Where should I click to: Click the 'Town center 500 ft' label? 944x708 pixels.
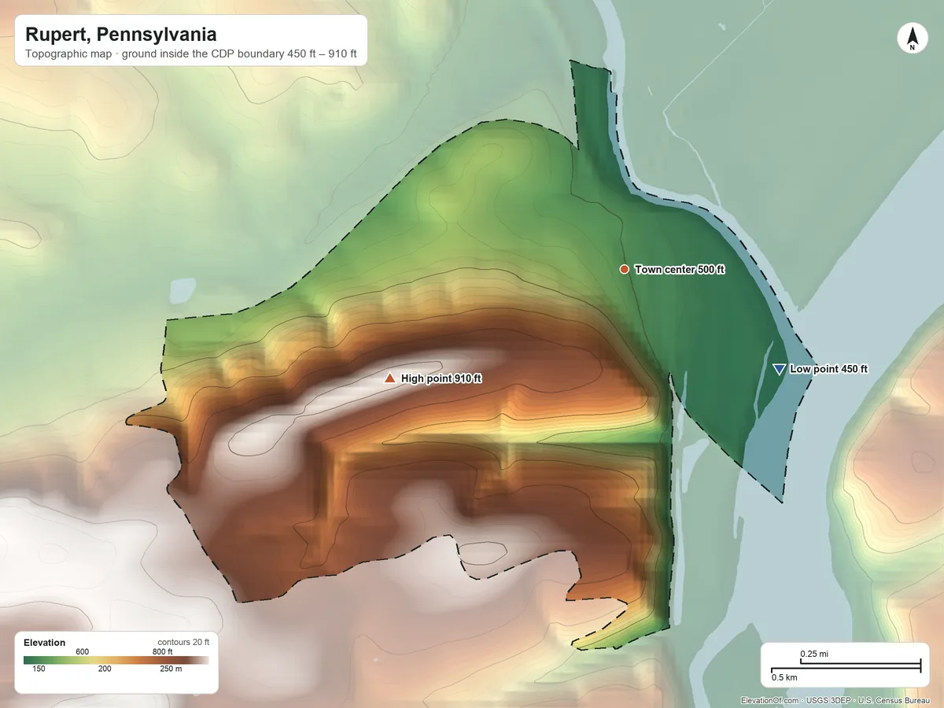tap(680, 269)
